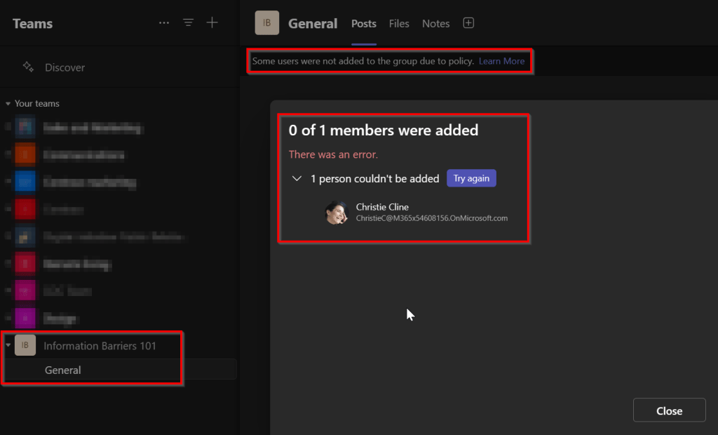The height and width of the screenshot is (435, 718).
Task: Open the blurred team with the orange avatar
Action: pyautogui.click(x=25, y=154)
